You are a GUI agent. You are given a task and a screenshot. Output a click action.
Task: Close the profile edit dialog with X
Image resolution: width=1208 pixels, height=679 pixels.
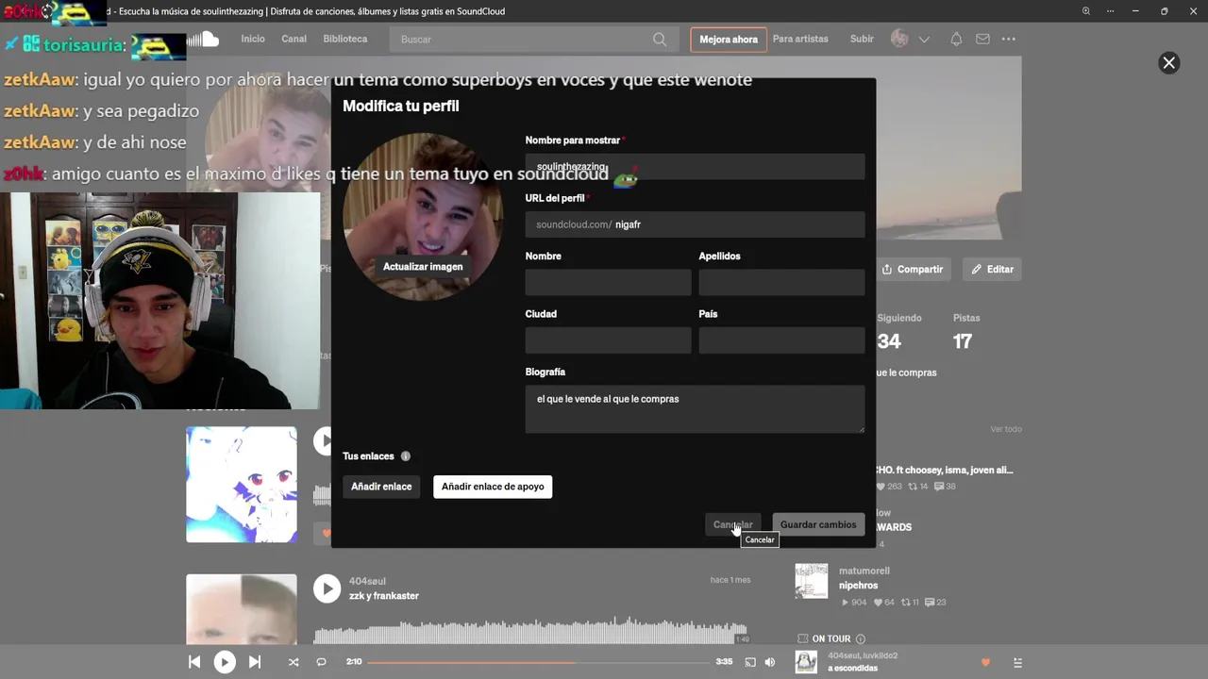tap(1168, 63)
